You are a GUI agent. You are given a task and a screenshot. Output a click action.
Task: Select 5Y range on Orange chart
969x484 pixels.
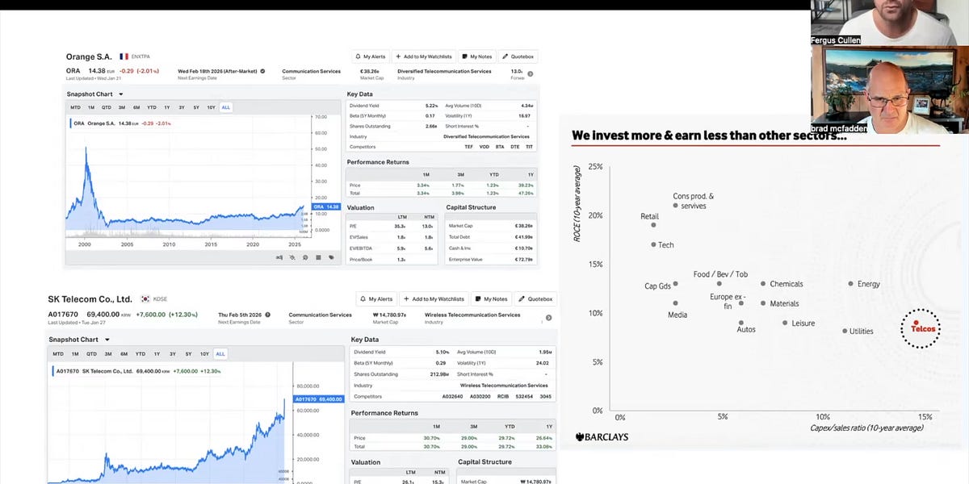click(196, 107)
